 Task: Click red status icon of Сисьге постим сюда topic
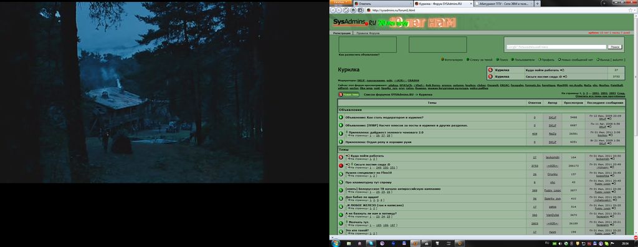click(341, 165)
